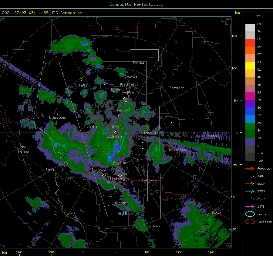Click the Sundre map label
273x256 pixels.
[92, 126]
